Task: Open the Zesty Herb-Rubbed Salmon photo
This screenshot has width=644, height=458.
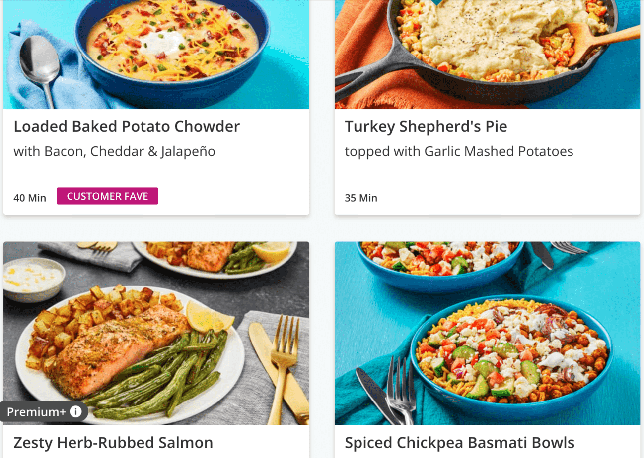Action: [x=156, y=333]
